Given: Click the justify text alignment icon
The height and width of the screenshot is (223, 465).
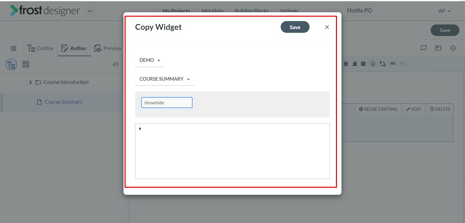Looking at the screenshot, I should (363, 64).
